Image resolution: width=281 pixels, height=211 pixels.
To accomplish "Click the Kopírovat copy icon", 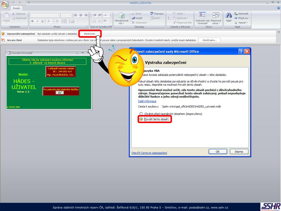I will [x=13, y=18].
